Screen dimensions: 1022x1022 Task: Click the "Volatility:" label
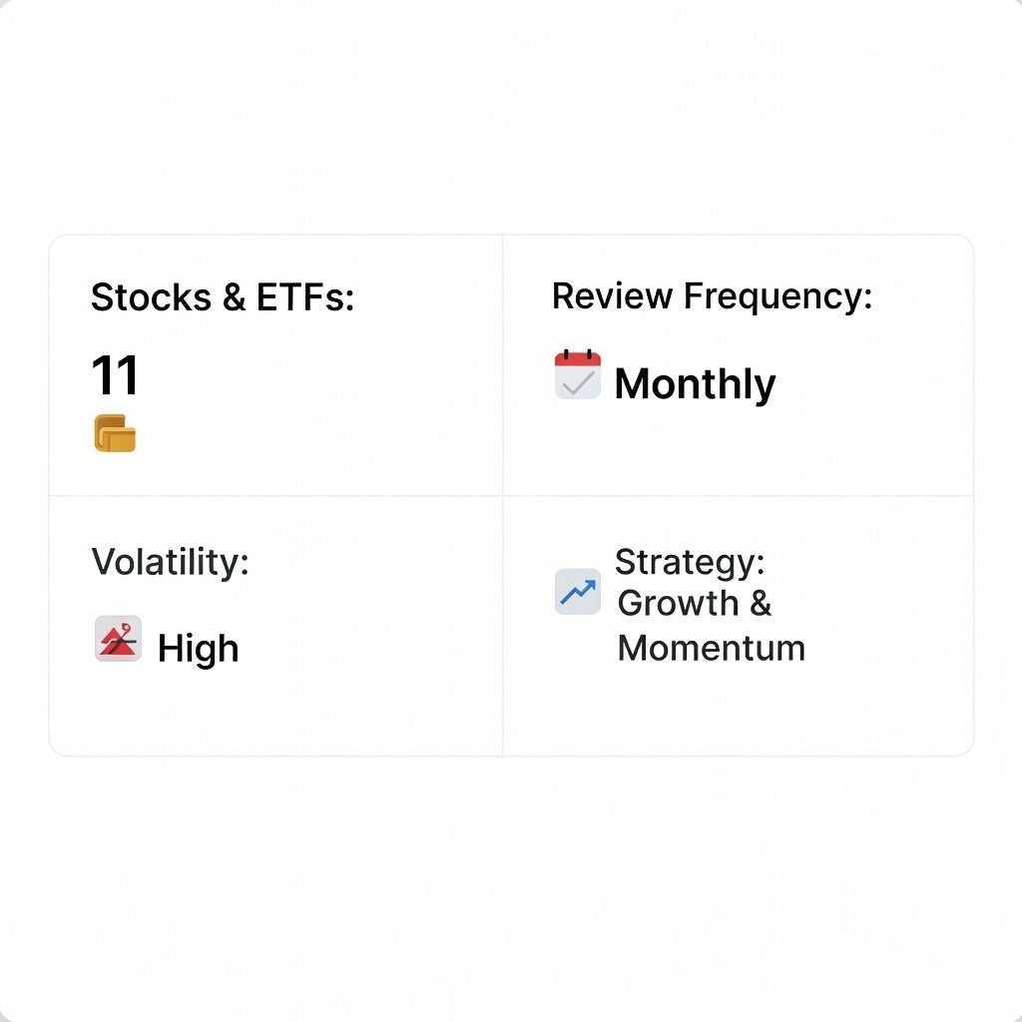click(x=170, y=561)
